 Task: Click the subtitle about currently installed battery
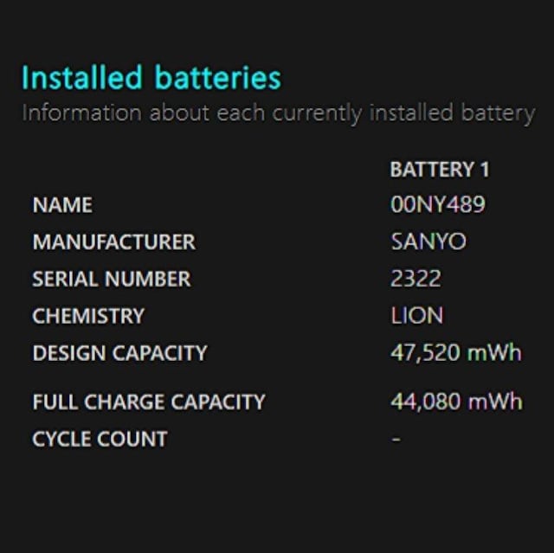pos(279,114)
